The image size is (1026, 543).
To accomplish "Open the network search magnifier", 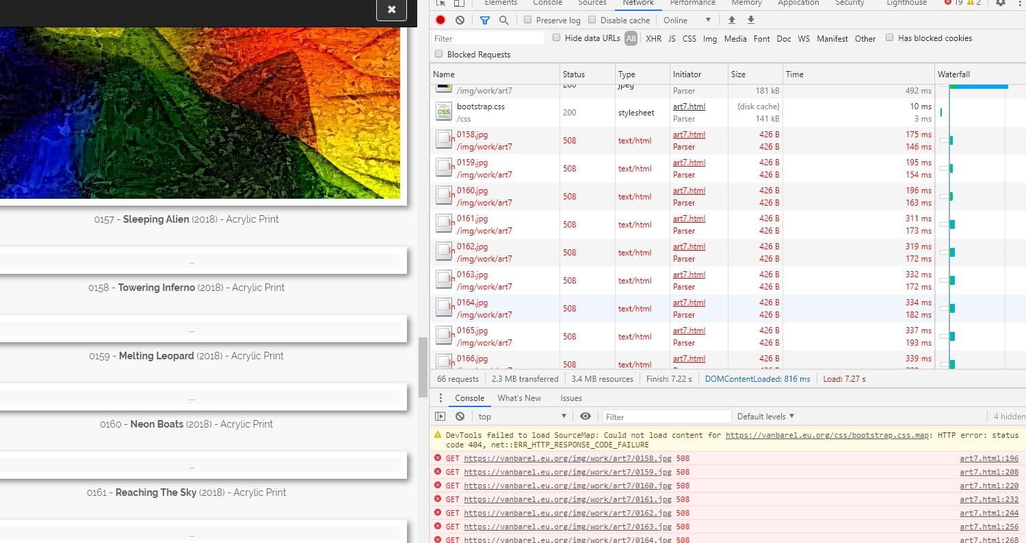I will click(503, 20).
